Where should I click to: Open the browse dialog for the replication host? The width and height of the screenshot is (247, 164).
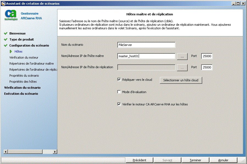point(182,67)
